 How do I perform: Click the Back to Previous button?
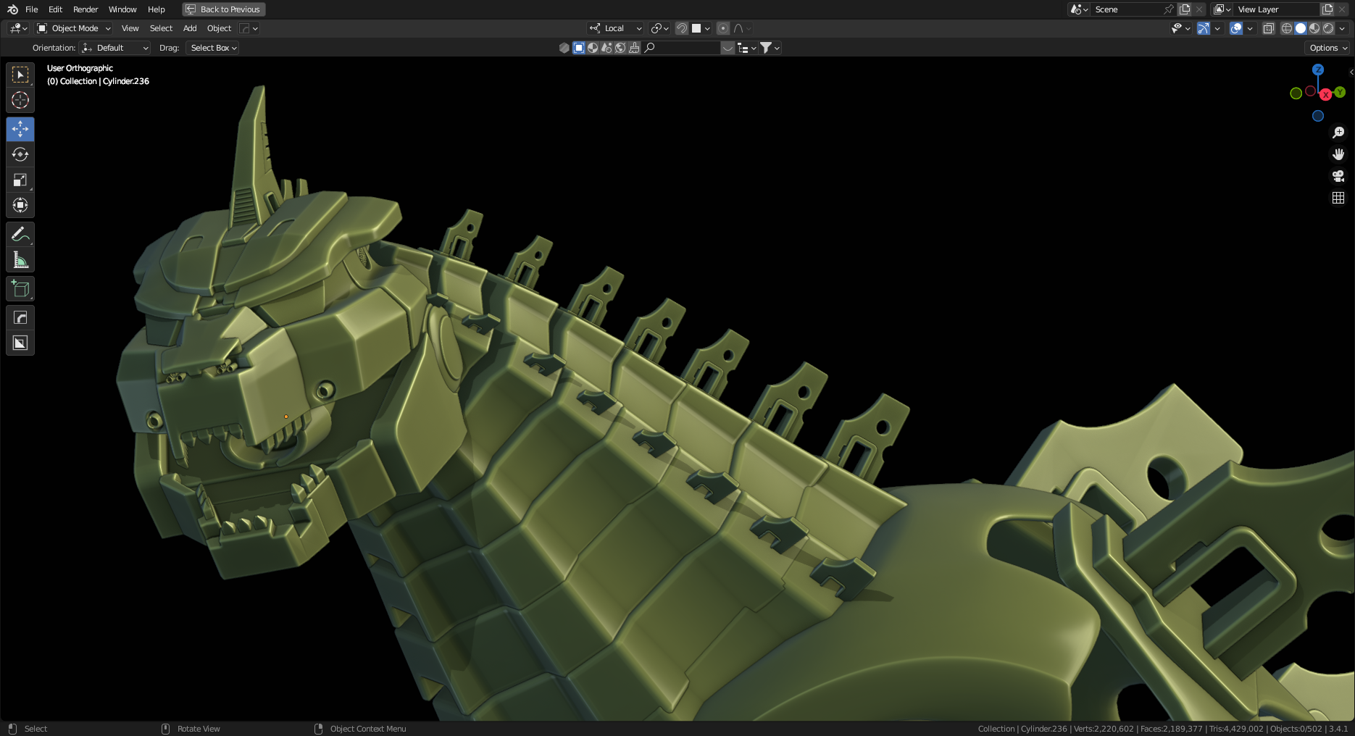[x=224, y=9]
